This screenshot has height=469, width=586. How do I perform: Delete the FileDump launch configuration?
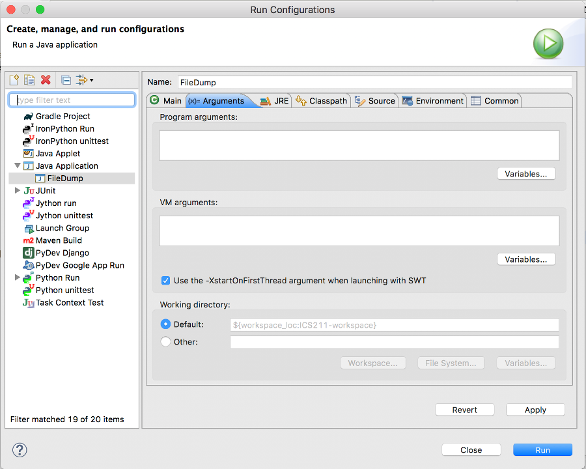pyautogui.click(x=45, y=79)
